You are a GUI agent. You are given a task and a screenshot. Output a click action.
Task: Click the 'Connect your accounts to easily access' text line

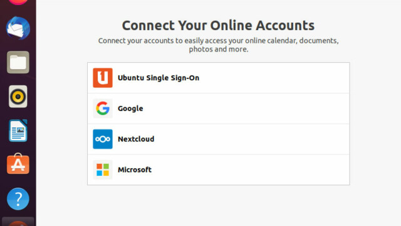pos(219,41)
